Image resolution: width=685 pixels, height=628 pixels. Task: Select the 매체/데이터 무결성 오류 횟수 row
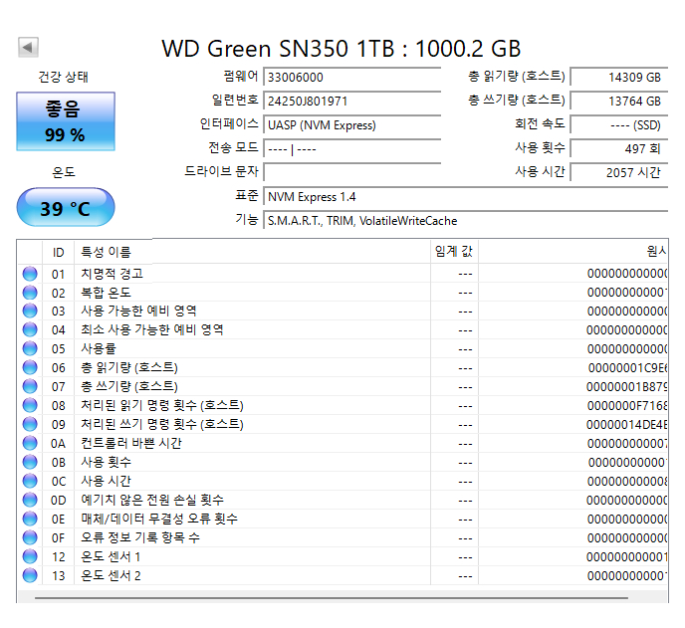coord(342,519)
